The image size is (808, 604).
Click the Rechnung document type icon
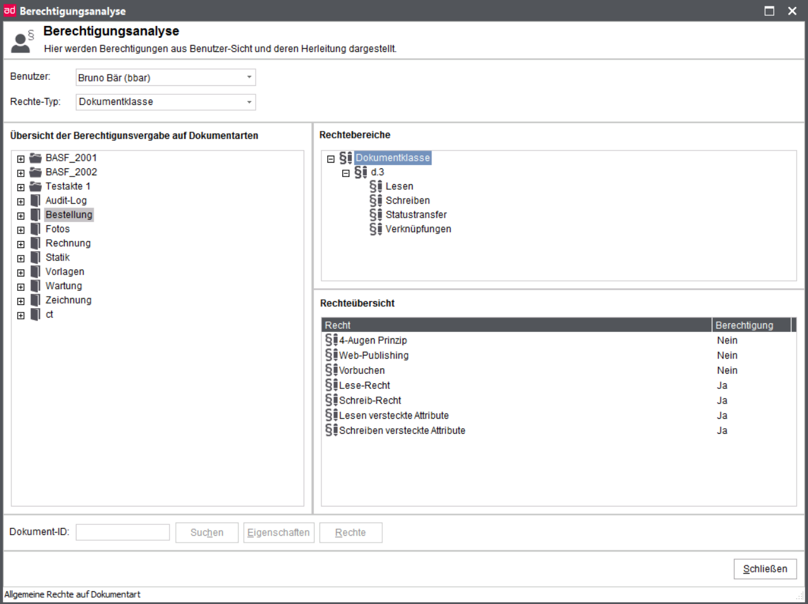pos(35,243)
